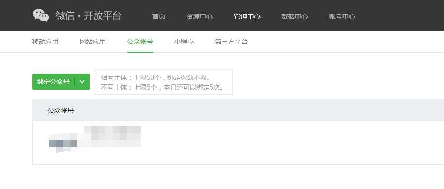Image resolution: width=444 pixels, height=189 pixels.
Task: Switch to the 网站应用 tab
Action: 92,42
